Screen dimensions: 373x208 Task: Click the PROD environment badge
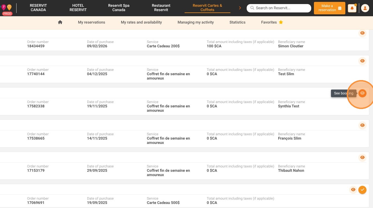8,14
